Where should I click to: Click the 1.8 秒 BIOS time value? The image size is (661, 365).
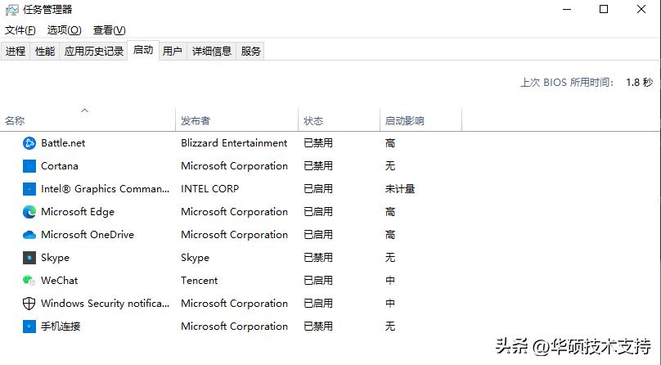(640, 82)
